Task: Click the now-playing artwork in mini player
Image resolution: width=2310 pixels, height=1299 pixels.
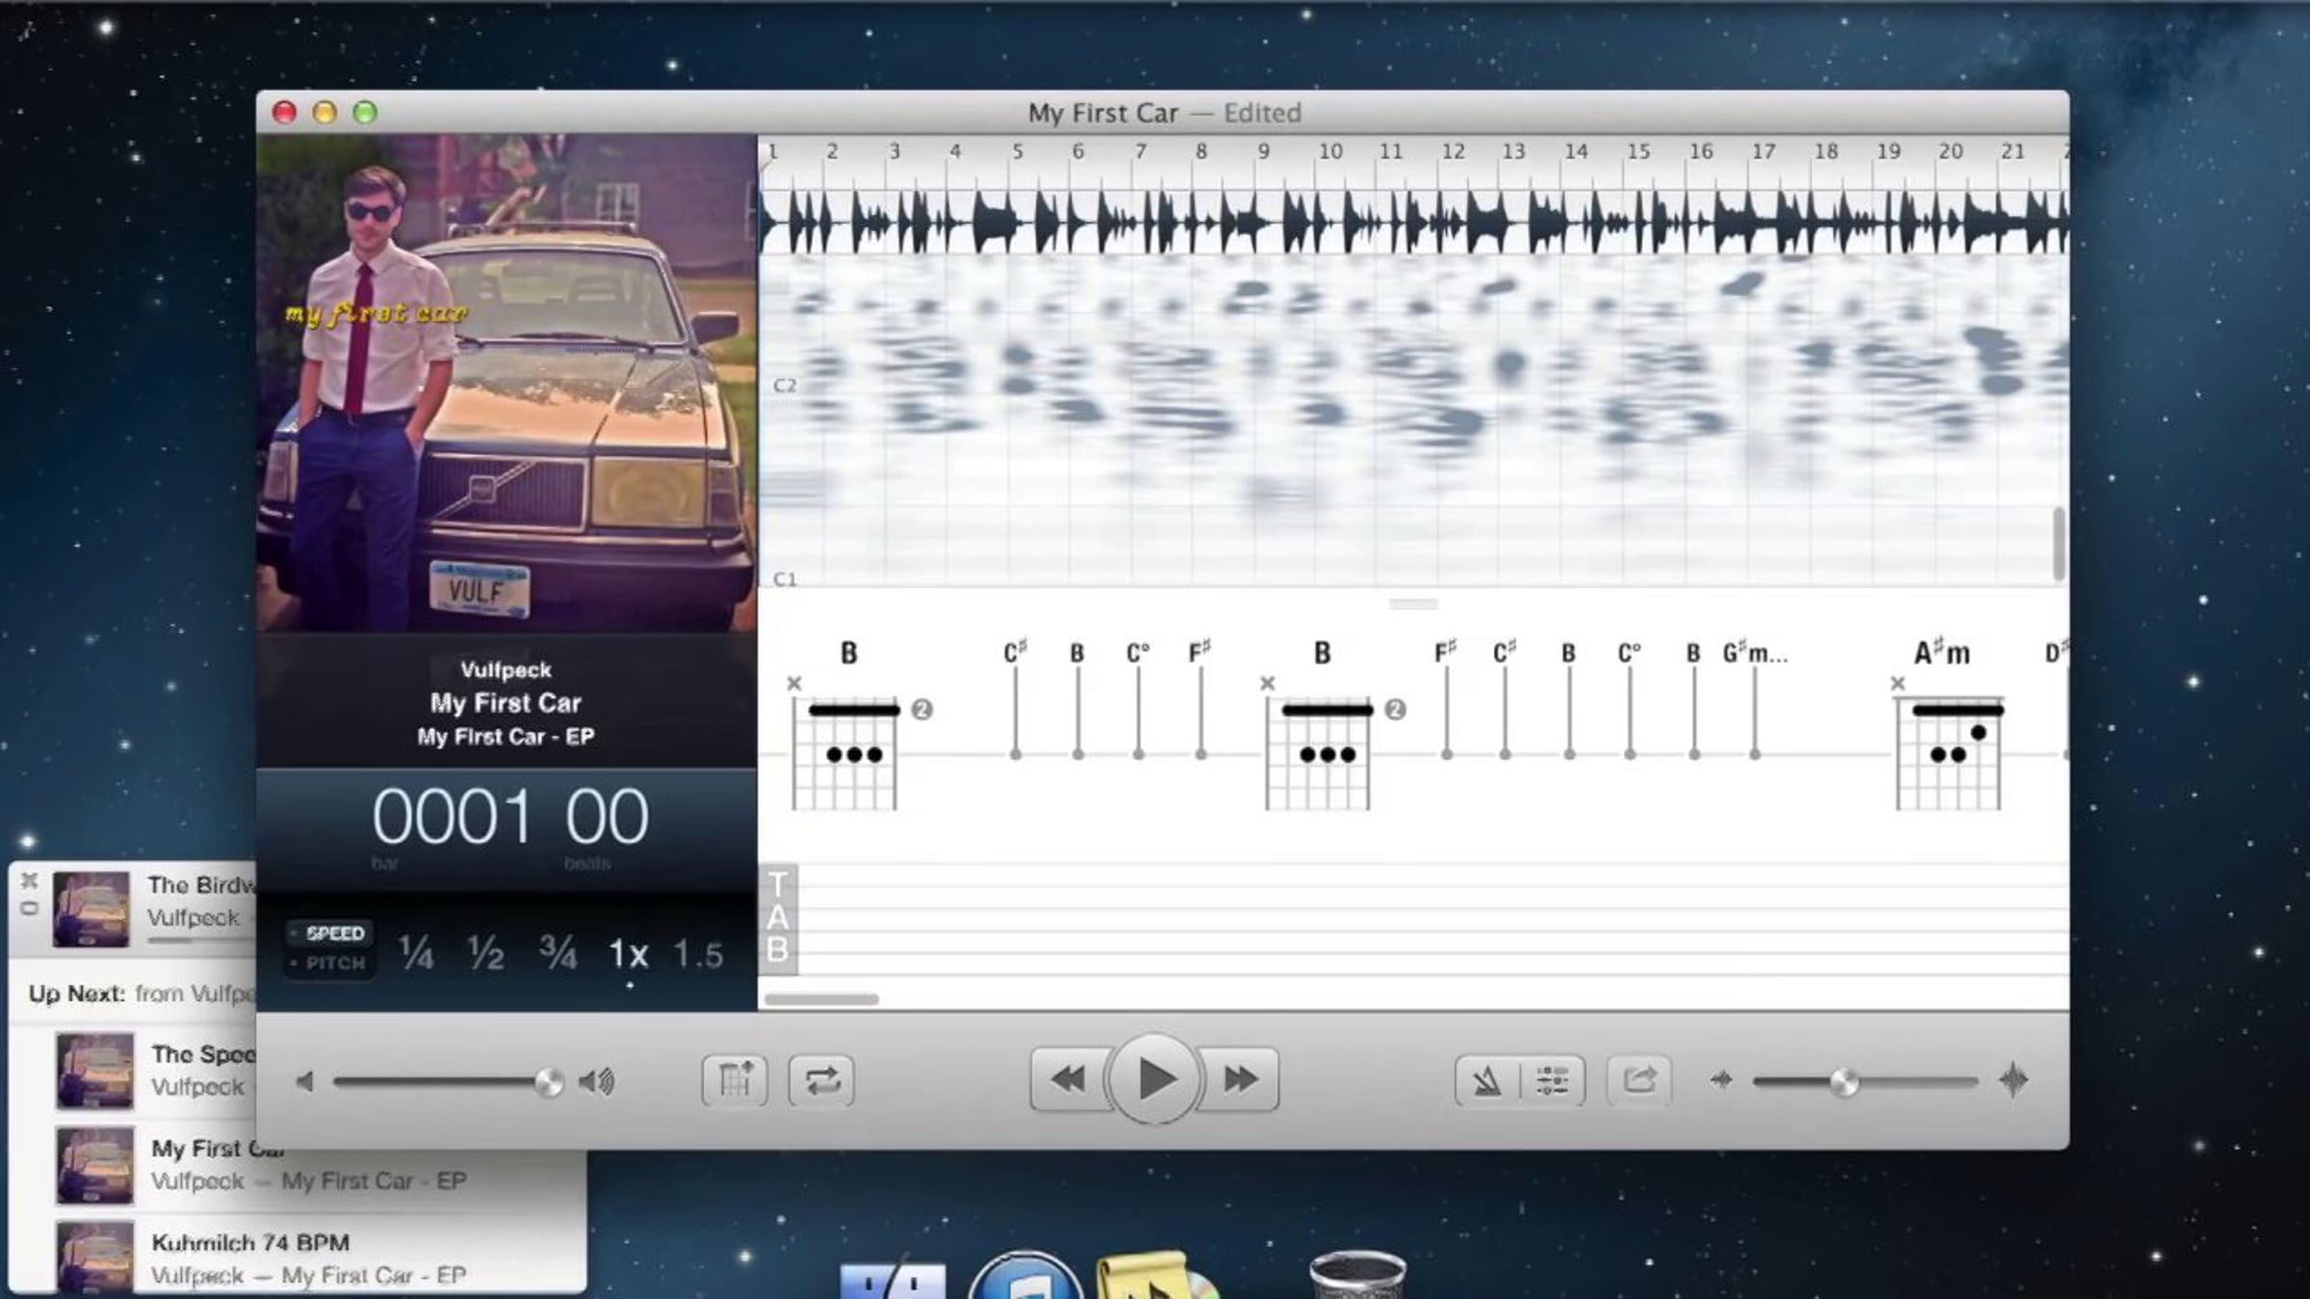Action: [x=91, y=909]
